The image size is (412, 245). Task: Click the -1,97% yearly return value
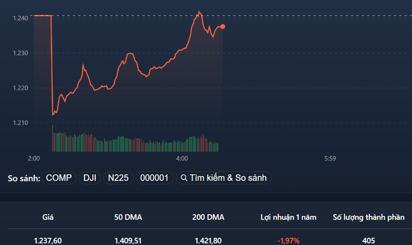tap(288, 240)
